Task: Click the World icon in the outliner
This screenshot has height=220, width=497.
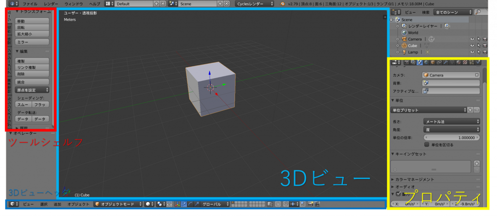Action: (x=404, y=33)
